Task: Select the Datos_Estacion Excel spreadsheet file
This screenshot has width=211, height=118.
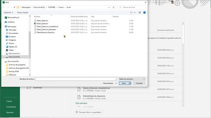Action: (x=43, y=24)
